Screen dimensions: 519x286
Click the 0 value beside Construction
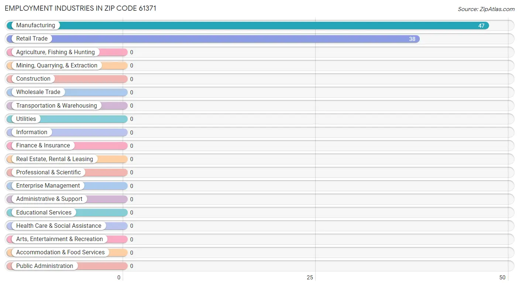(x=131, y=79)
